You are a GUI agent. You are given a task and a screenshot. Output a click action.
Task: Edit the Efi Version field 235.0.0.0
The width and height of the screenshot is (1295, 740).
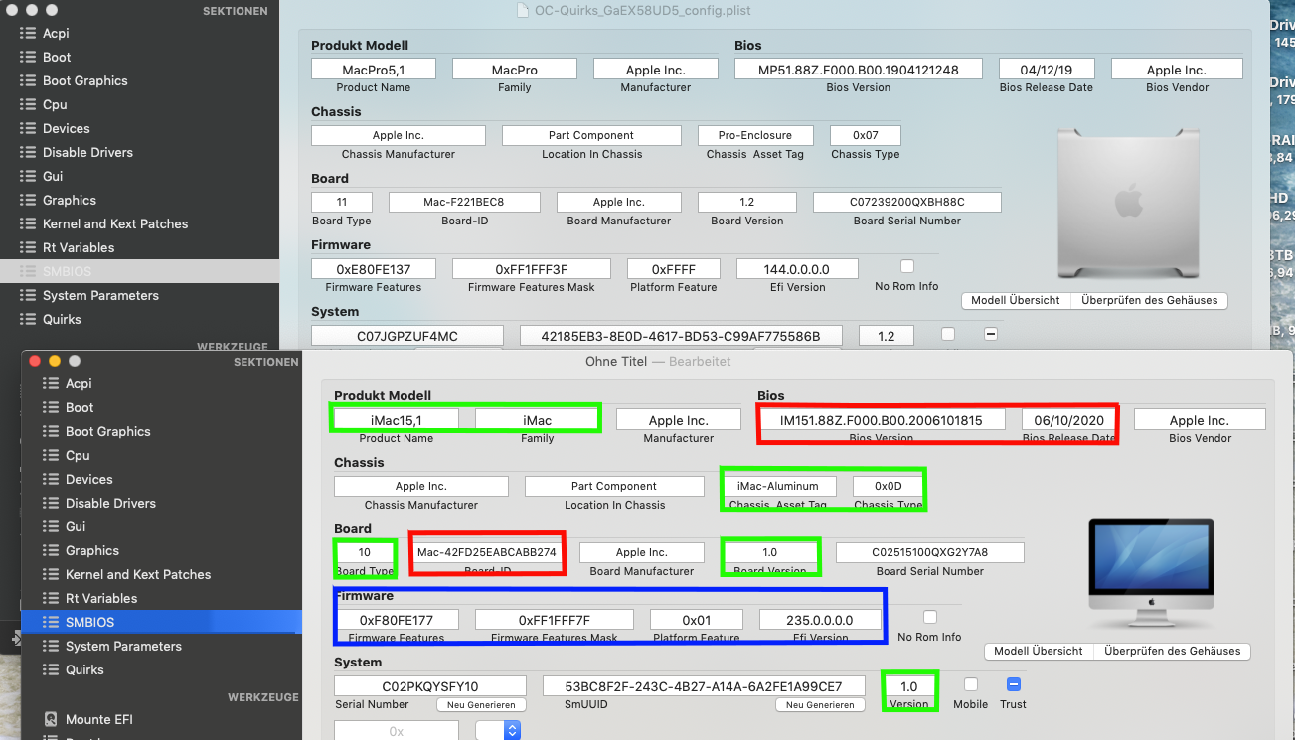[821, 620]
